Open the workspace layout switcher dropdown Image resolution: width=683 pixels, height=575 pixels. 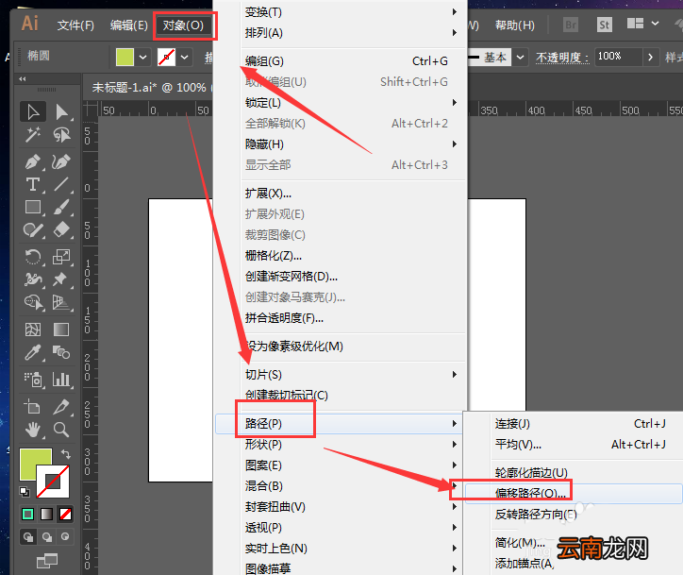point(655,24)
